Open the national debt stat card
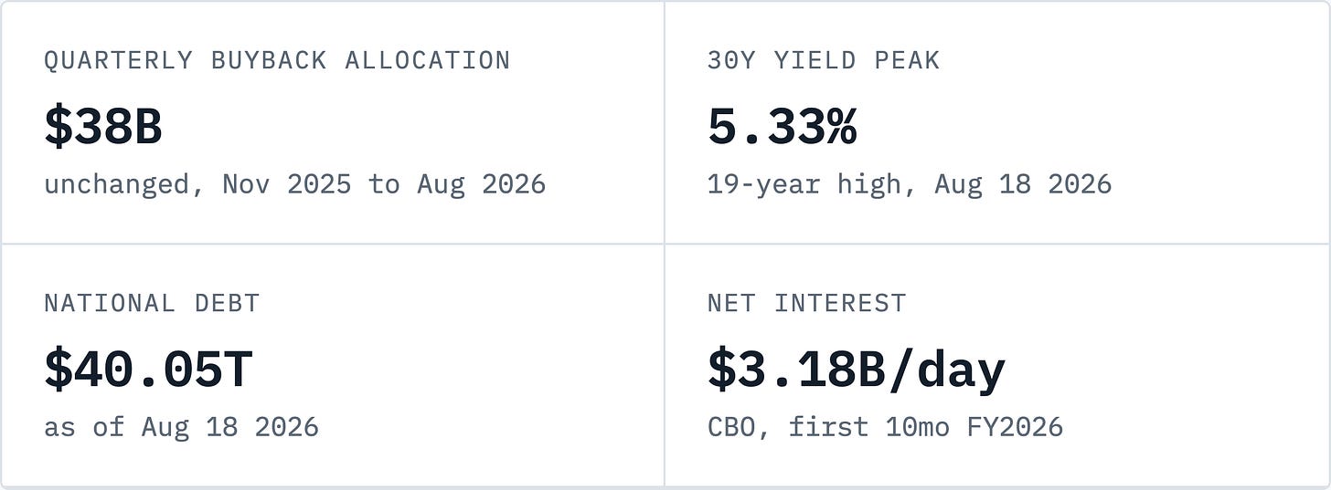The image size is (1331, 490). tap(333, 365)
